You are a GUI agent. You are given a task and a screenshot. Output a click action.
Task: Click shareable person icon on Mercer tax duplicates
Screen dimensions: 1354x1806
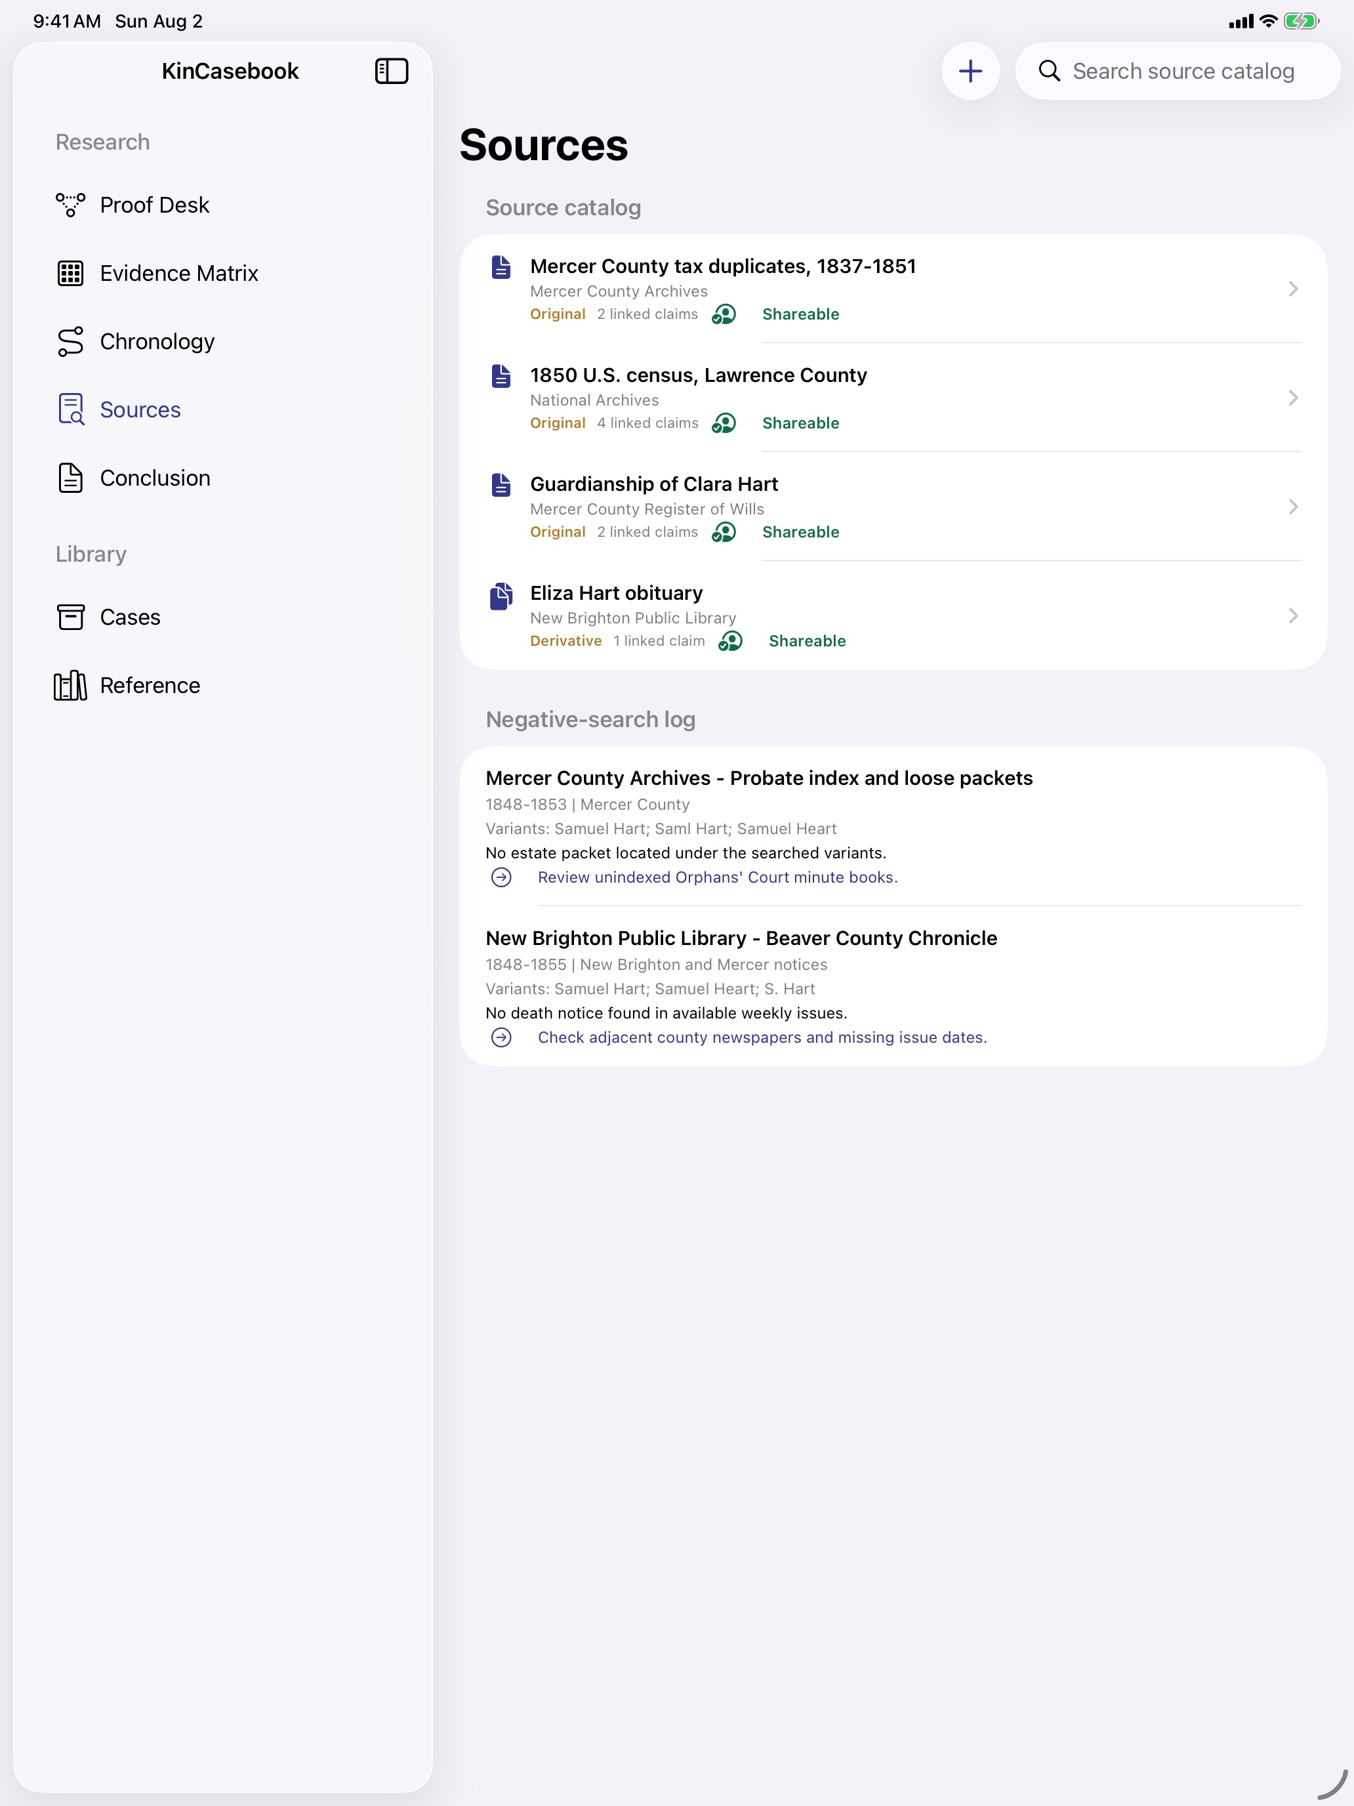click(724, 314)
